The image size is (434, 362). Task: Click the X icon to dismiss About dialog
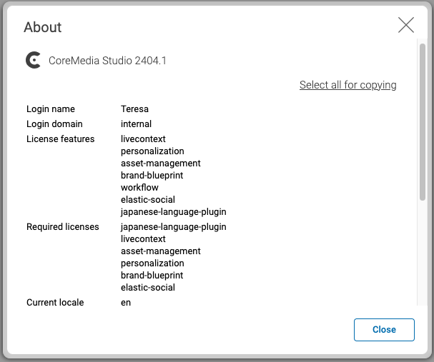tap(406, 26)
